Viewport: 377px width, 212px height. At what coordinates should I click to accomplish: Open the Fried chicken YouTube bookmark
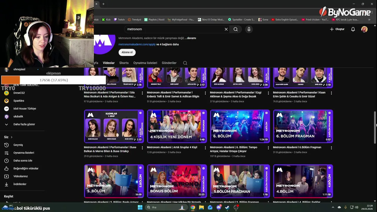[x=315, y=20]
